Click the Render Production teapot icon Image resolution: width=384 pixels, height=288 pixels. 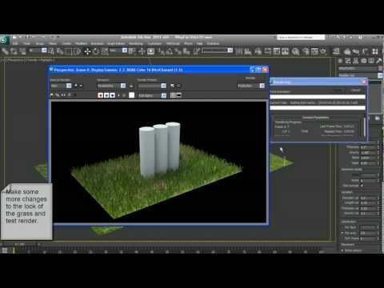click(x=323, y=51)
